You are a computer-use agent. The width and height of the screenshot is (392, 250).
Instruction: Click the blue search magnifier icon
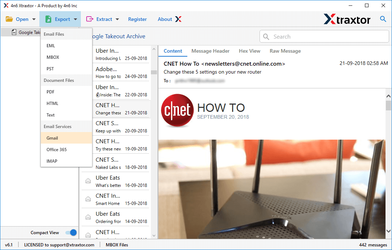pyautogui.click(x=383, y=19)
